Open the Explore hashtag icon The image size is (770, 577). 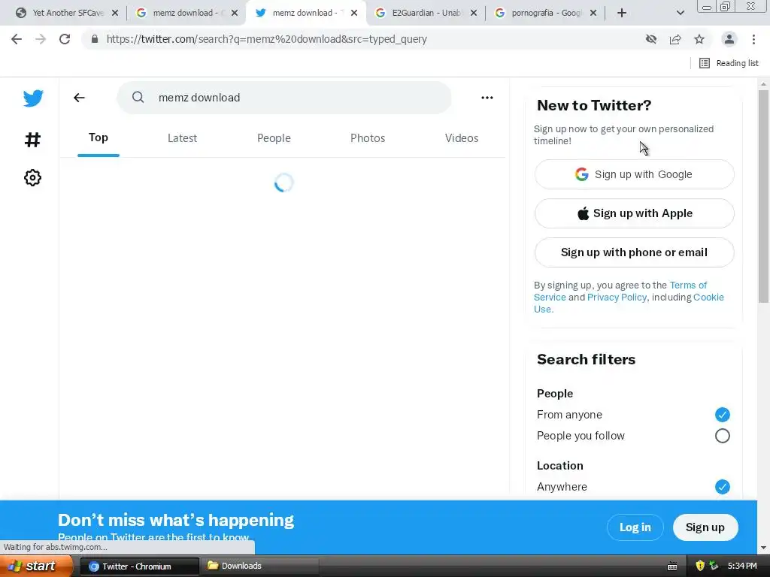[32, 140]
